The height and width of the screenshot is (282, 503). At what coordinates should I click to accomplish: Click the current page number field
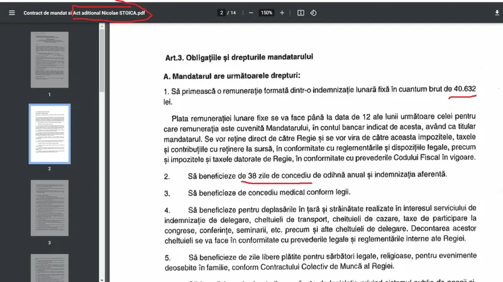point(221,13)
